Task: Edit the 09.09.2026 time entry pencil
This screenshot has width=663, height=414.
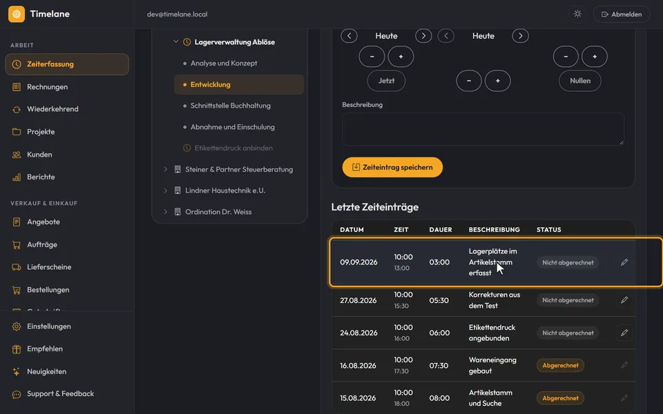Action: (x=624, y=262)
